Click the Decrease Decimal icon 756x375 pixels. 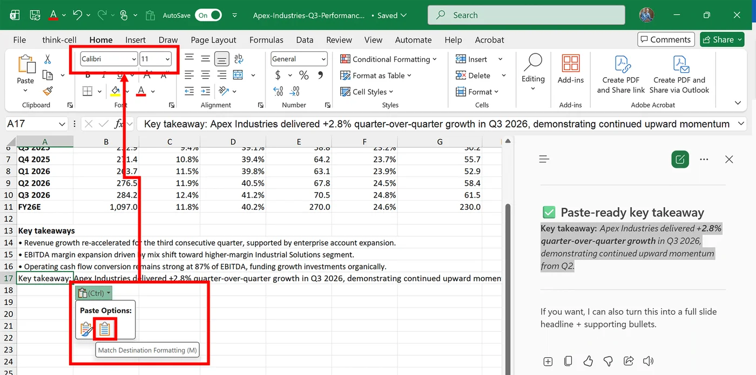pos(295,91)
